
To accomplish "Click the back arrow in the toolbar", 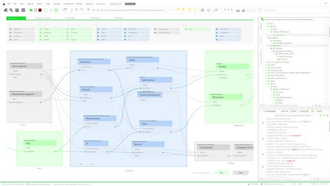I will point(94,10).
